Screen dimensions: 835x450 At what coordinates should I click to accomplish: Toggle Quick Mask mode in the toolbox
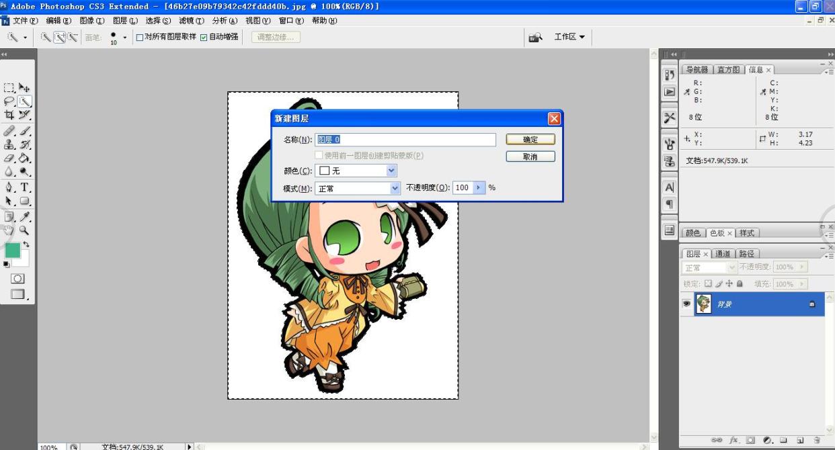[x=17, y=278]
